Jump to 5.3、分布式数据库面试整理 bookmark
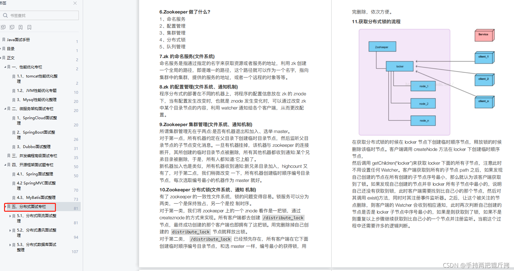Screen dimensions: 514x271 [37, 247]
